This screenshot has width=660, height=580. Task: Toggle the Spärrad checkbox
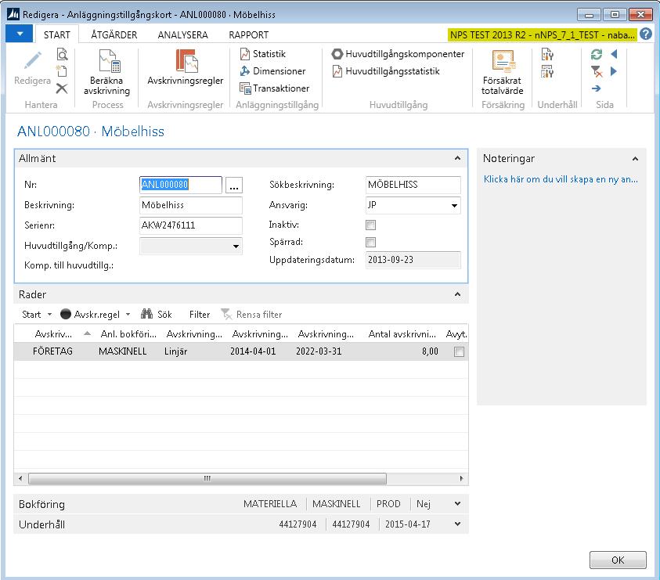(x=370, y=242)
